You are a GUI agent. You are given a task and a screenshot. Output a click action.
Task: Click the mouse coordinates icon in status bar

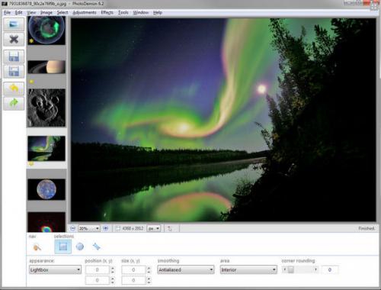point(169,229)
